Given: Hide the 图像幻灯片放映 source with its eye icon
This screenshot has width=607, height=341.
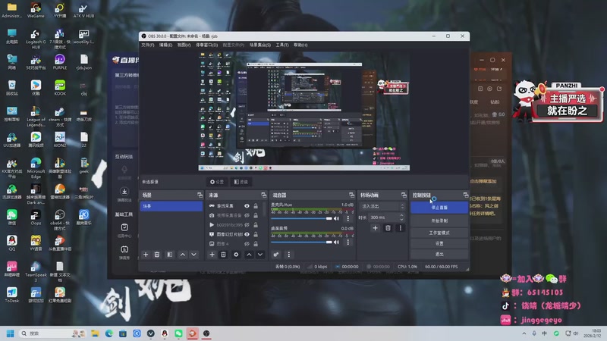Looking at the screenshot, I should coord(247,234).
